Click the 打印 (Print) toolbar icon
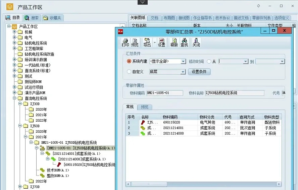The height and width of the screenshot is (190, 298). pos(125,42)
